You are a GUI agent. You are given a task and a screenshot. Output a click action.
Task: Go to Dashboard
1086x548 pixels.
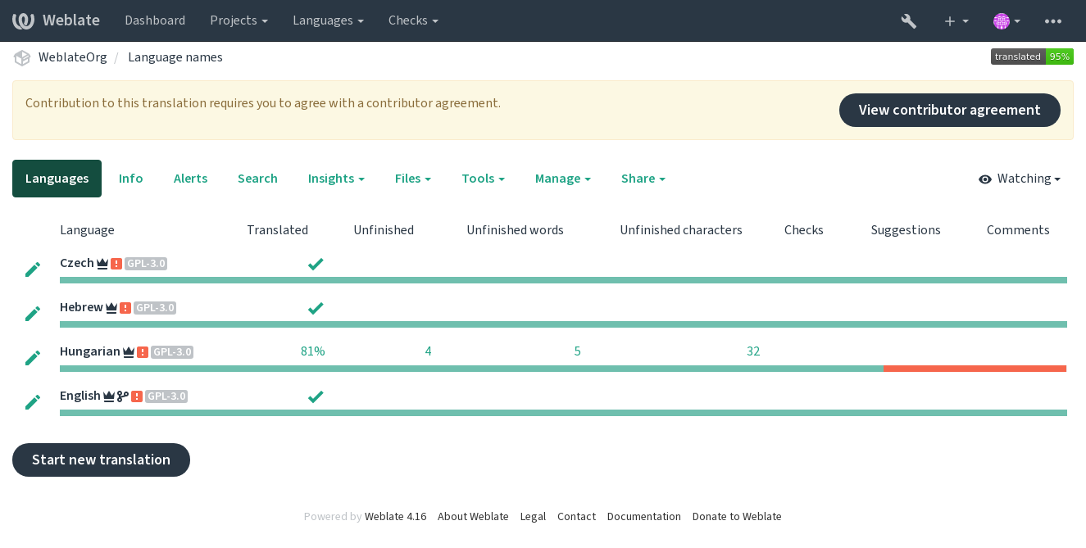click(155, 20)
